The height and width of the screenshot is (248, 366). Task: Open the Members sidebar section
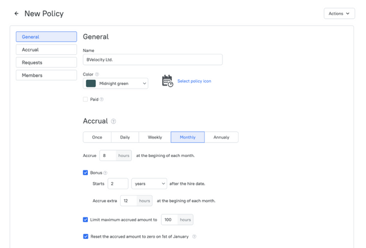[x=46, y=76]
